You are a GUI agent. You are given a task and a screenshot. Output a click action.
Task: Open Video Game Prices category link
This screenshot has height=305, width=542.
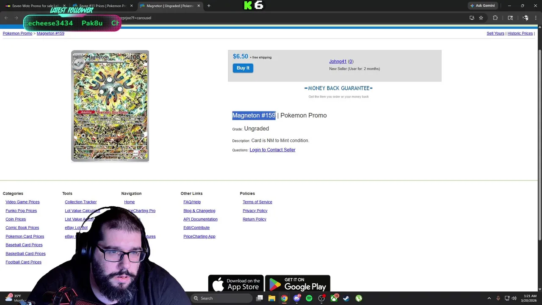22,202
